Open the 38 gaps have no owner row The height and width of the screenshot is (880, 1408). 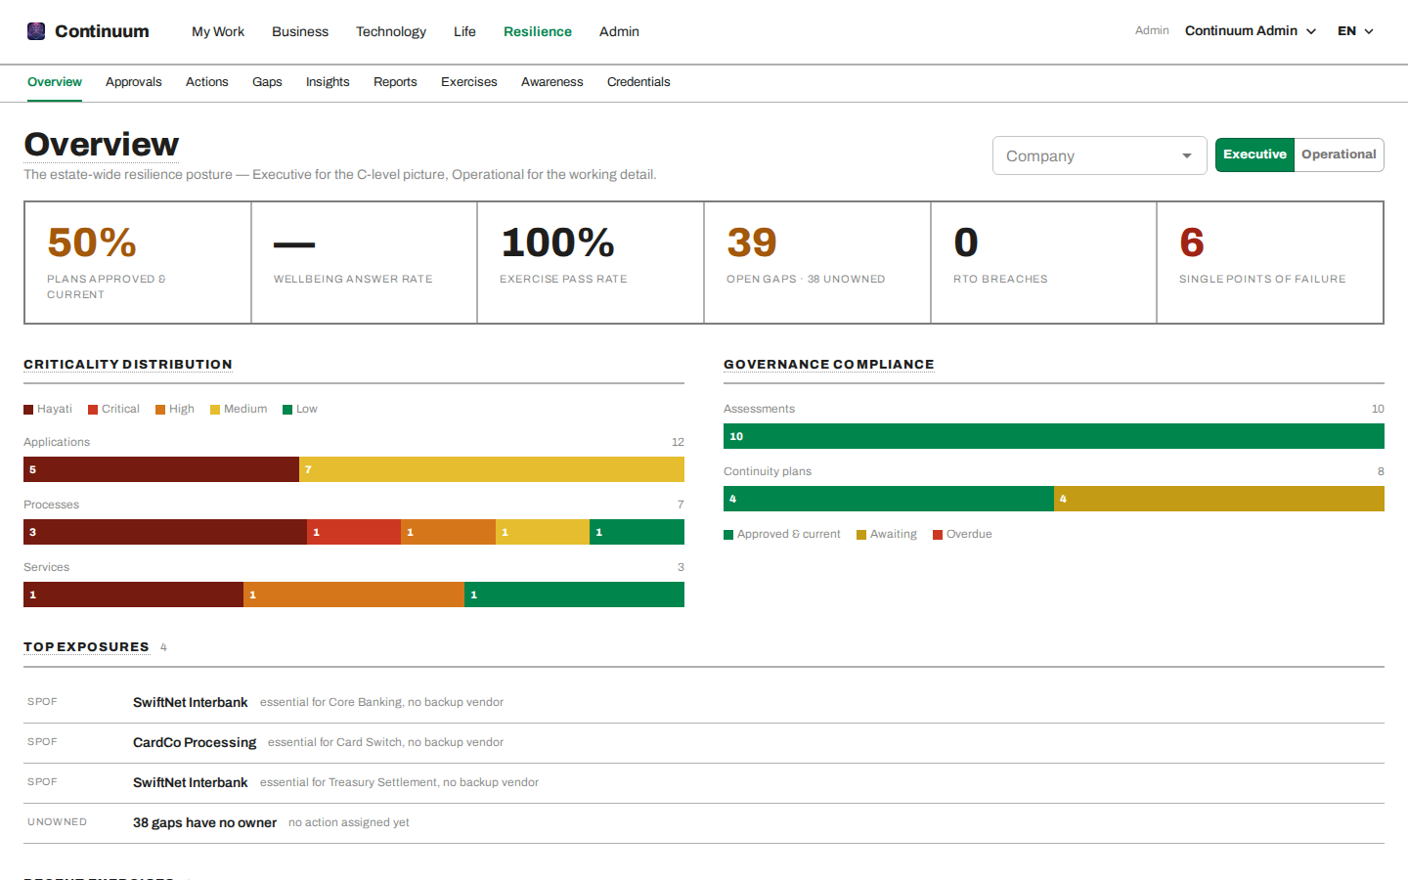pos(704,823)
